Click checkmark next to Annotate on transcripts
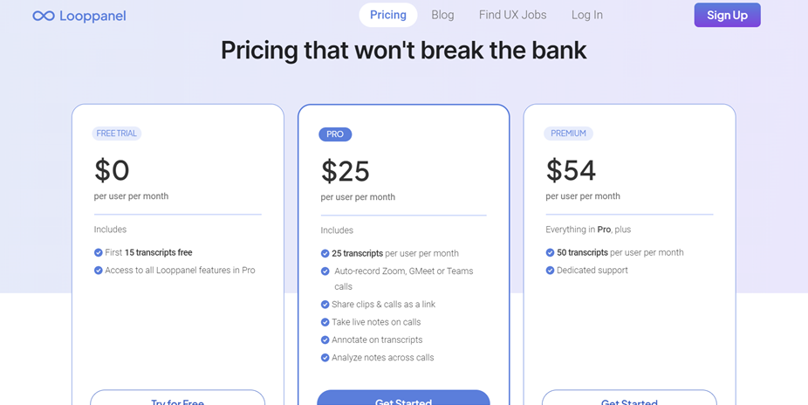 (325, 340)
